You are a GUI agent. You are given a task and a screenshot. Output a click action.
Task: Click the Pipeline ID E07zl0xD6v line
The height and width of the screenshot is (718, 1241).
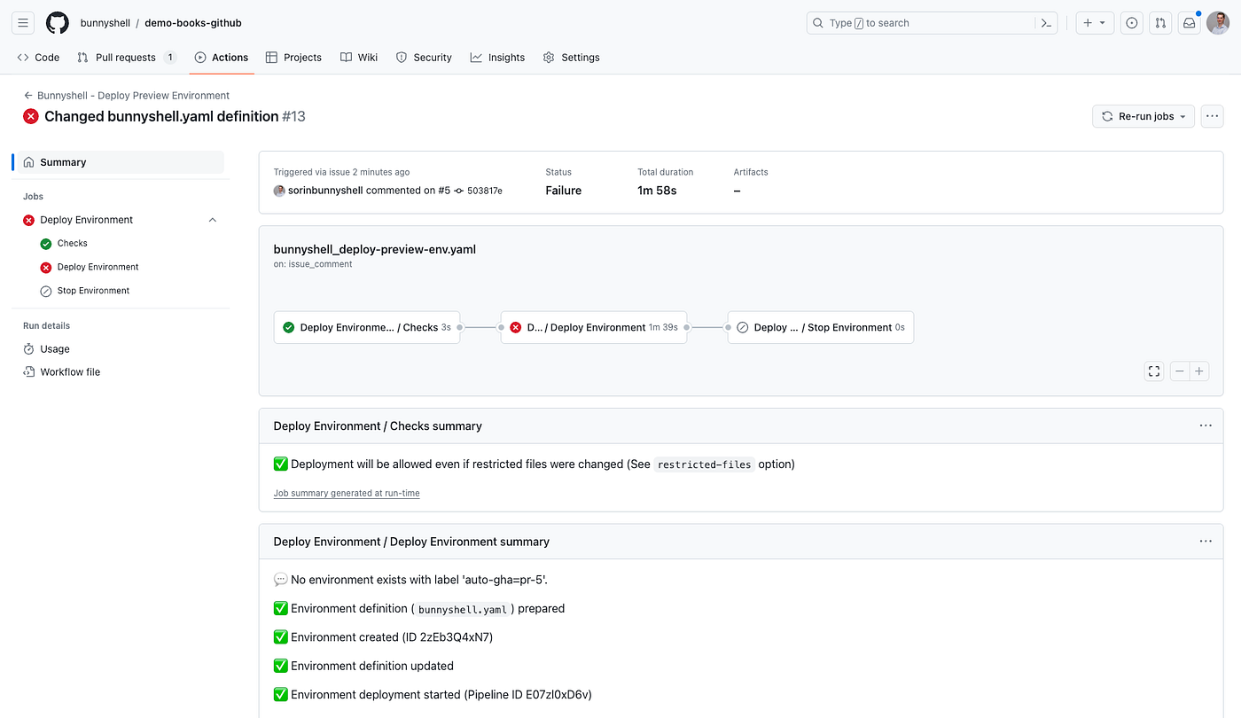point(433,695)
